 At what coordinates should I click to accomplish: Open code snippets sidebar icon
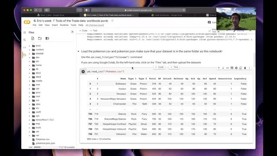pyautogui.click(x=25, y=47)
